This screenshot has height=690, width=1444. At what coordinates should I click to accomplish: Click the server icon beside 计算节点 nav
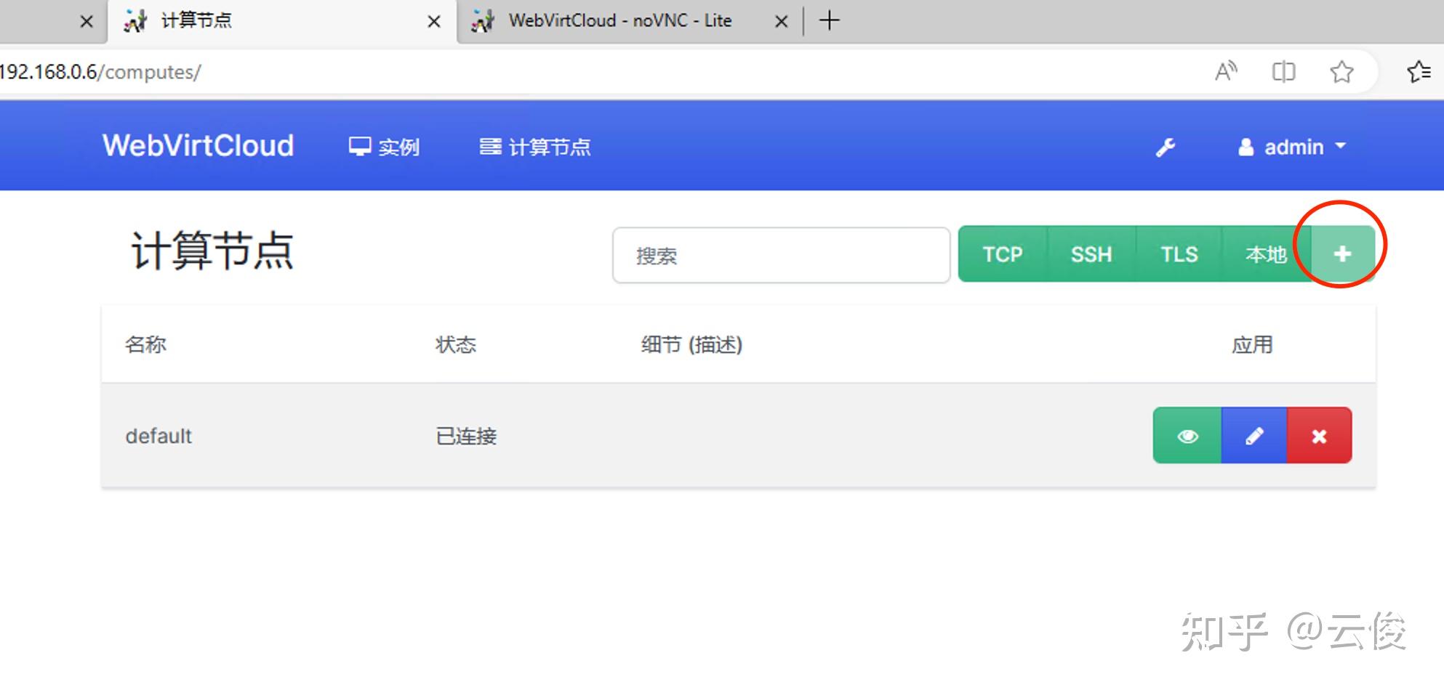490,147
